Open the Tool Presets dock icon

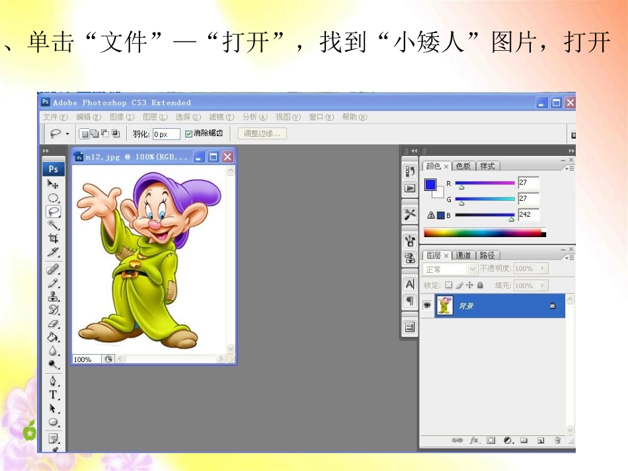point(410,215)
